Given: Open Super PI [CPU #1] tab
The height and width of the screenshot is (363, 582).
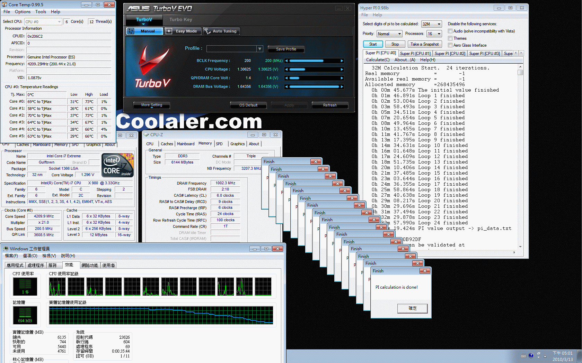Looking at the screenshot, I should pos(415,54).
